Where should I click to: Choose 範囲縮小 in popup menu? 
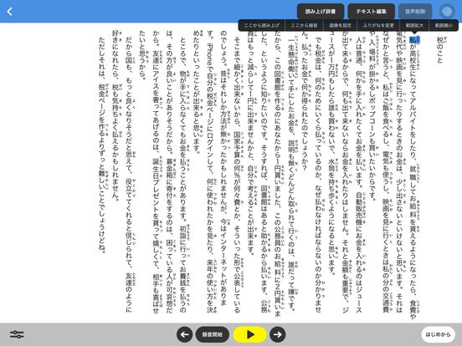coord(444,26)
